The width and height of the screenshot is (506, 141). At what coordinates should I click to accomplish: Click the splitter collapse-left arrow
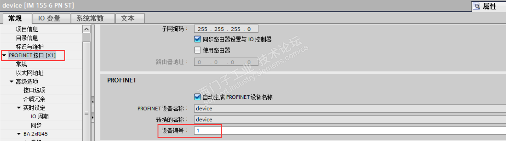click(93, 102)
